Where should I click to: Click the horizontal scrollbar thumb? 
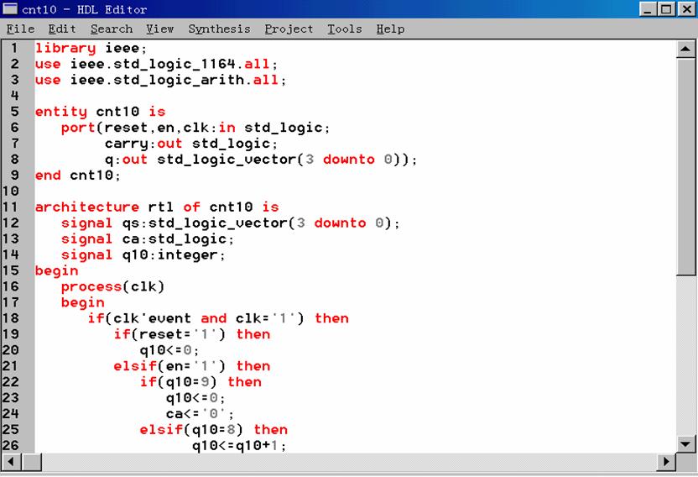tap(32, 461)
